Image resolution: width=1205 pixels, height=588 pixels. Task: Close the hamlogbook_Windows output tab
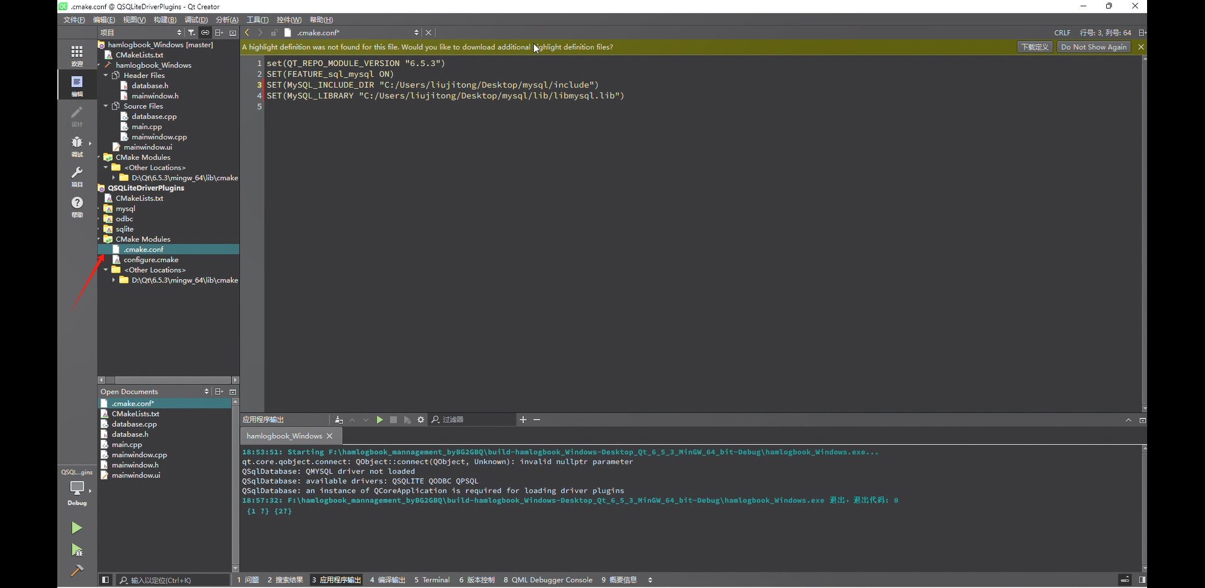[x=329, y=436]
